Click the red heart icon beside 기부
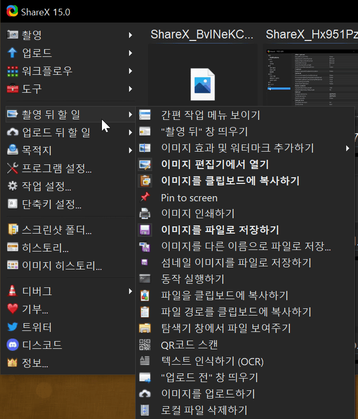The width and height of the screenshot is (358, 419). (12, 309)
